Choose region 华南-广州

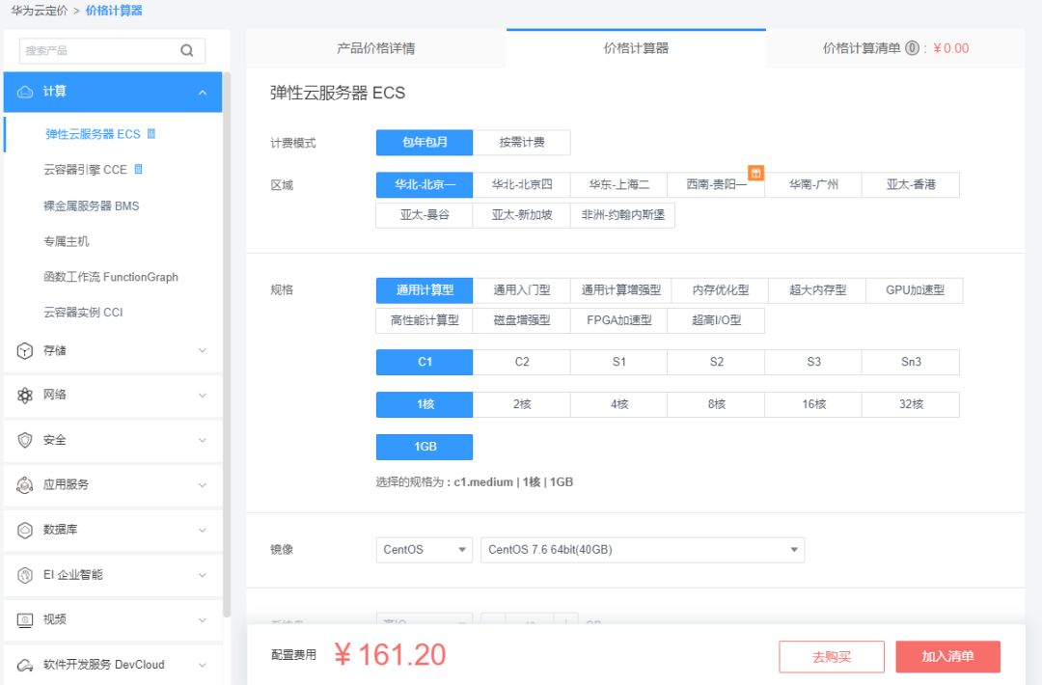813,184
